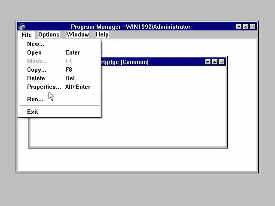Maximize the Program Manager window
This screenshot has width=275, height=206.
(245, 27)
